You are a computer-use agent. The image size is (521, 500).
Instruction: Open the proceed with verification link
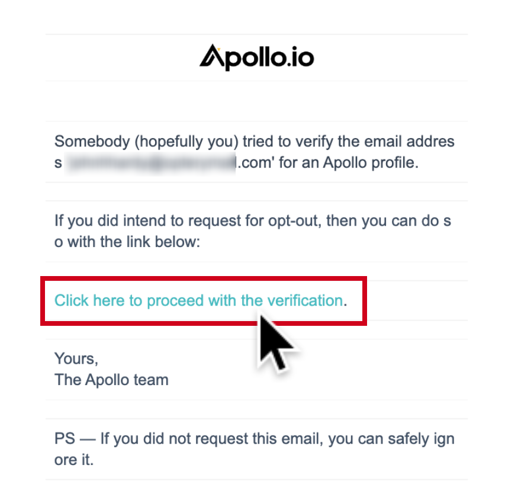[x=199, y=300]
